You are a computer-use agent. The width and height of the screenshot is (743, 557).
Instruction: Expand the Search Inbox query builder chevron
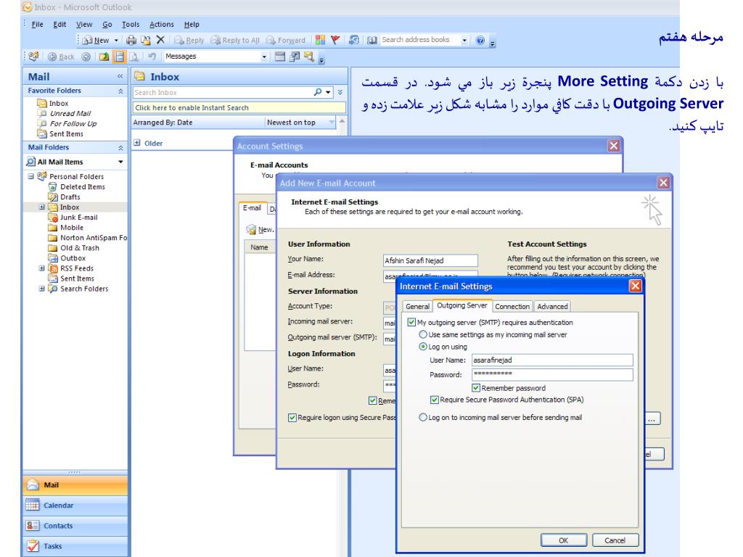point(340,92)
